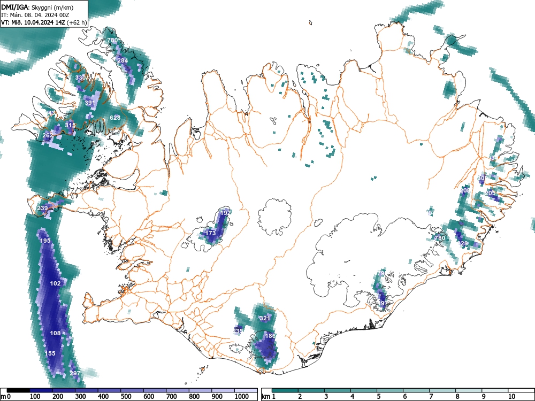Viewport: 535px width, 401px height.
Task: Click the 205 visibility label
Action: click(491, 193)
